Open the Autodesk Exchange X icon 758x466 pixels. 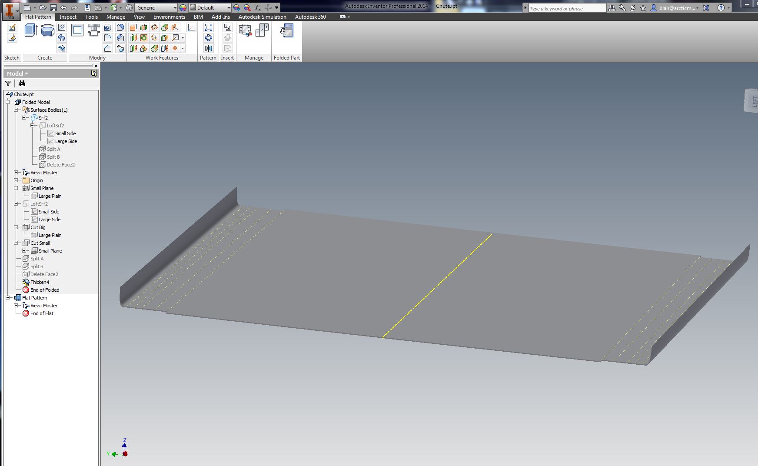706,8
